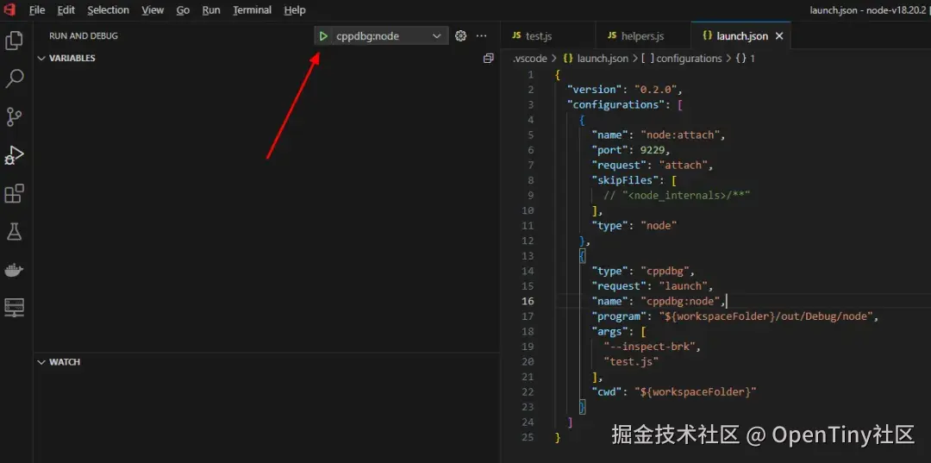Open the Search view in activity bar
931x463 pixels.
(15, 78)
